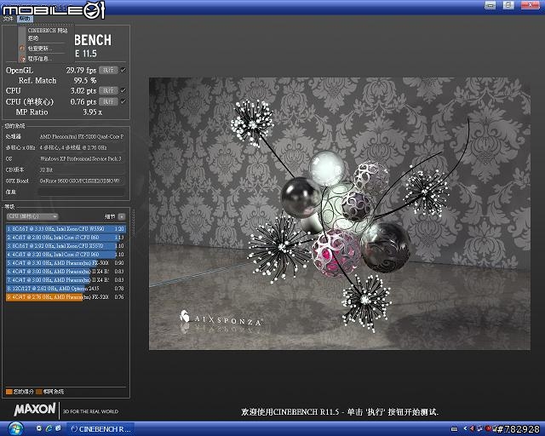The width and height of the screenshot is (545, 436).
Task: Expand hidden system tray icons arrow
Action: (466, 429)
